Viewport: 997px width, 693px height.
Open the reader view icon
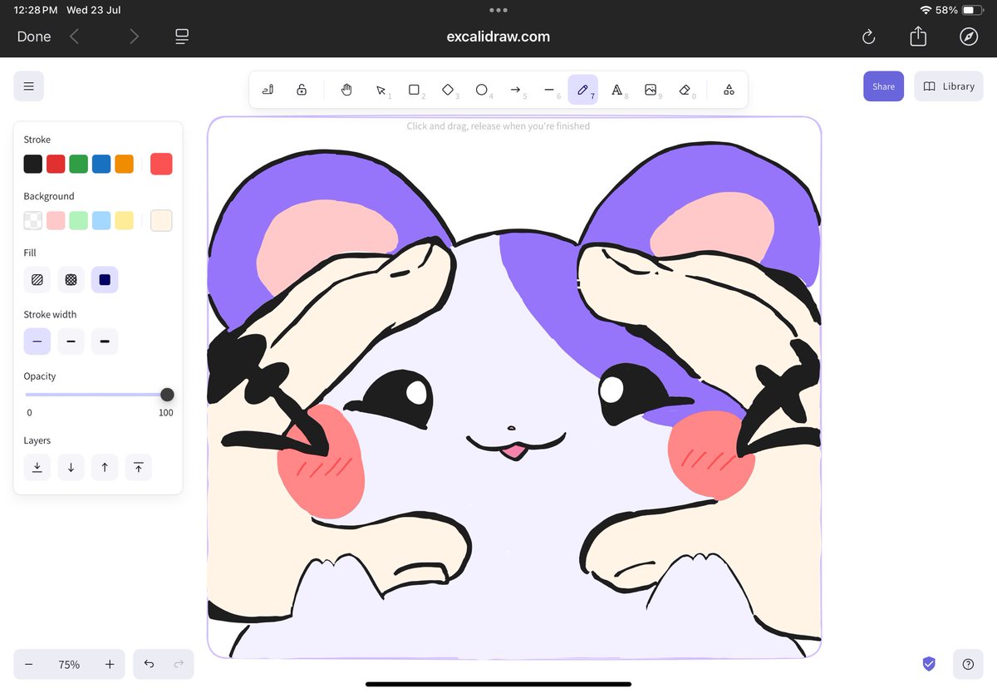pyautogui.click(x=182, y=37)
